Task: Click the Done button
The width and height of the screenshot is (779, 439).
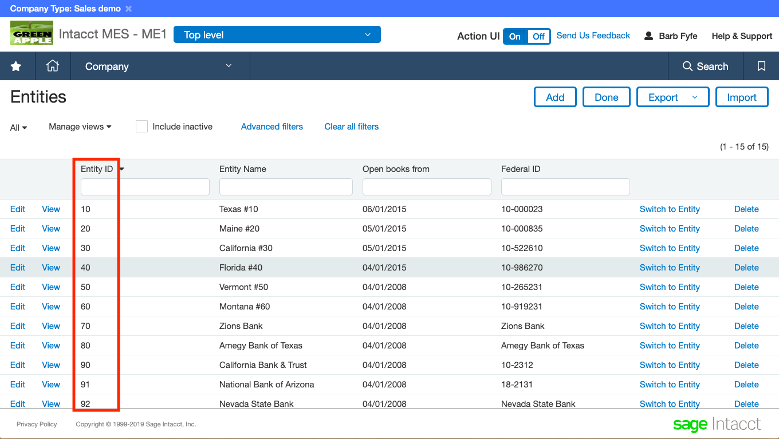Action: (607, 97)
